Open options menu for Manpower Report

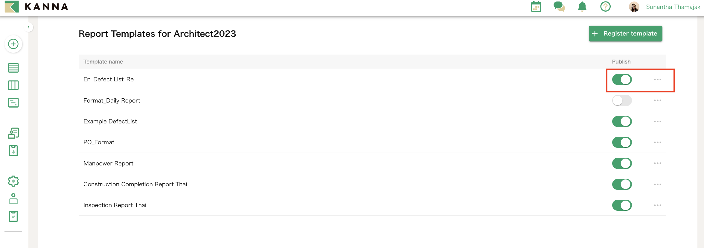[658, 163]
